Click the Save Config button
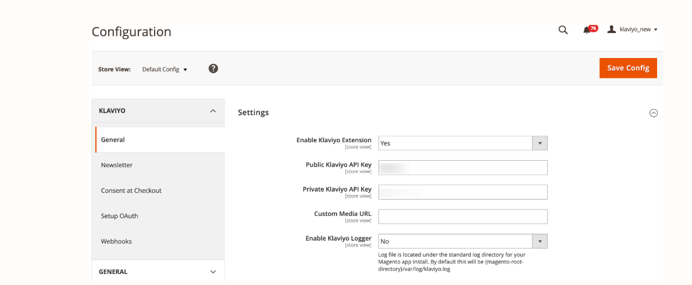Viewport: 692px width, 285px height. (x=628, y=68)
